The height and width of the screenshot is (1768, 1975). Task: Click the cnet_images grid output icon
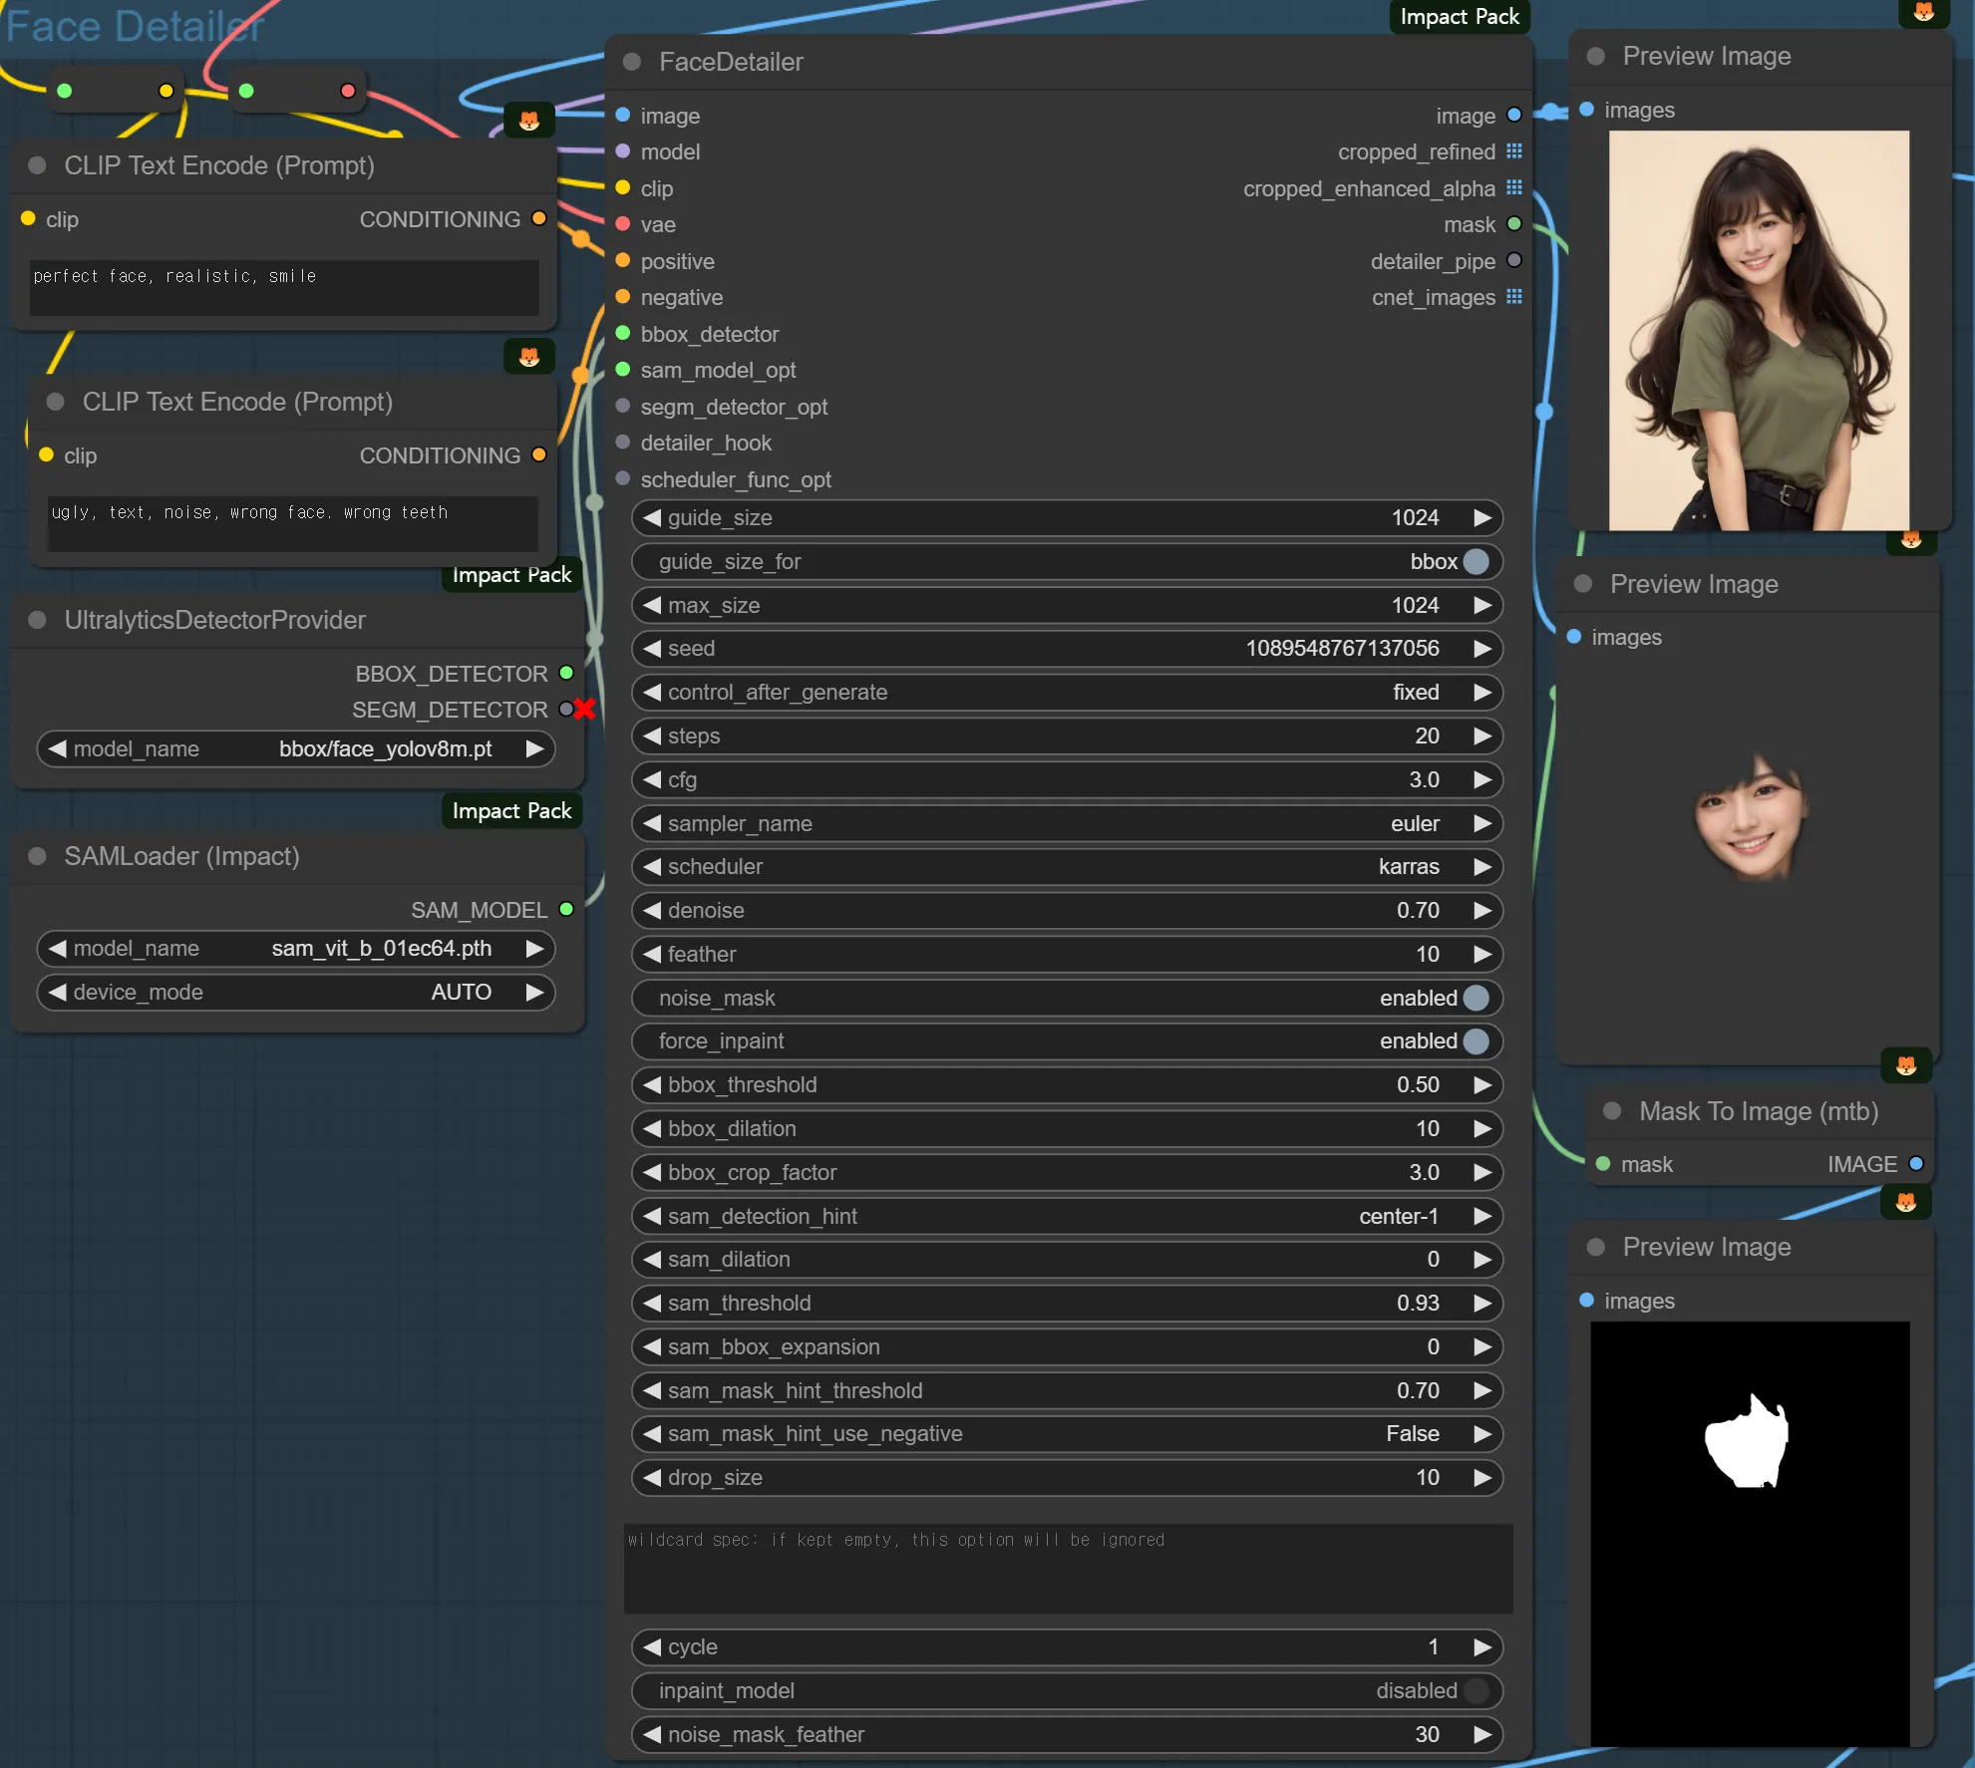[x=1514, y=297]
